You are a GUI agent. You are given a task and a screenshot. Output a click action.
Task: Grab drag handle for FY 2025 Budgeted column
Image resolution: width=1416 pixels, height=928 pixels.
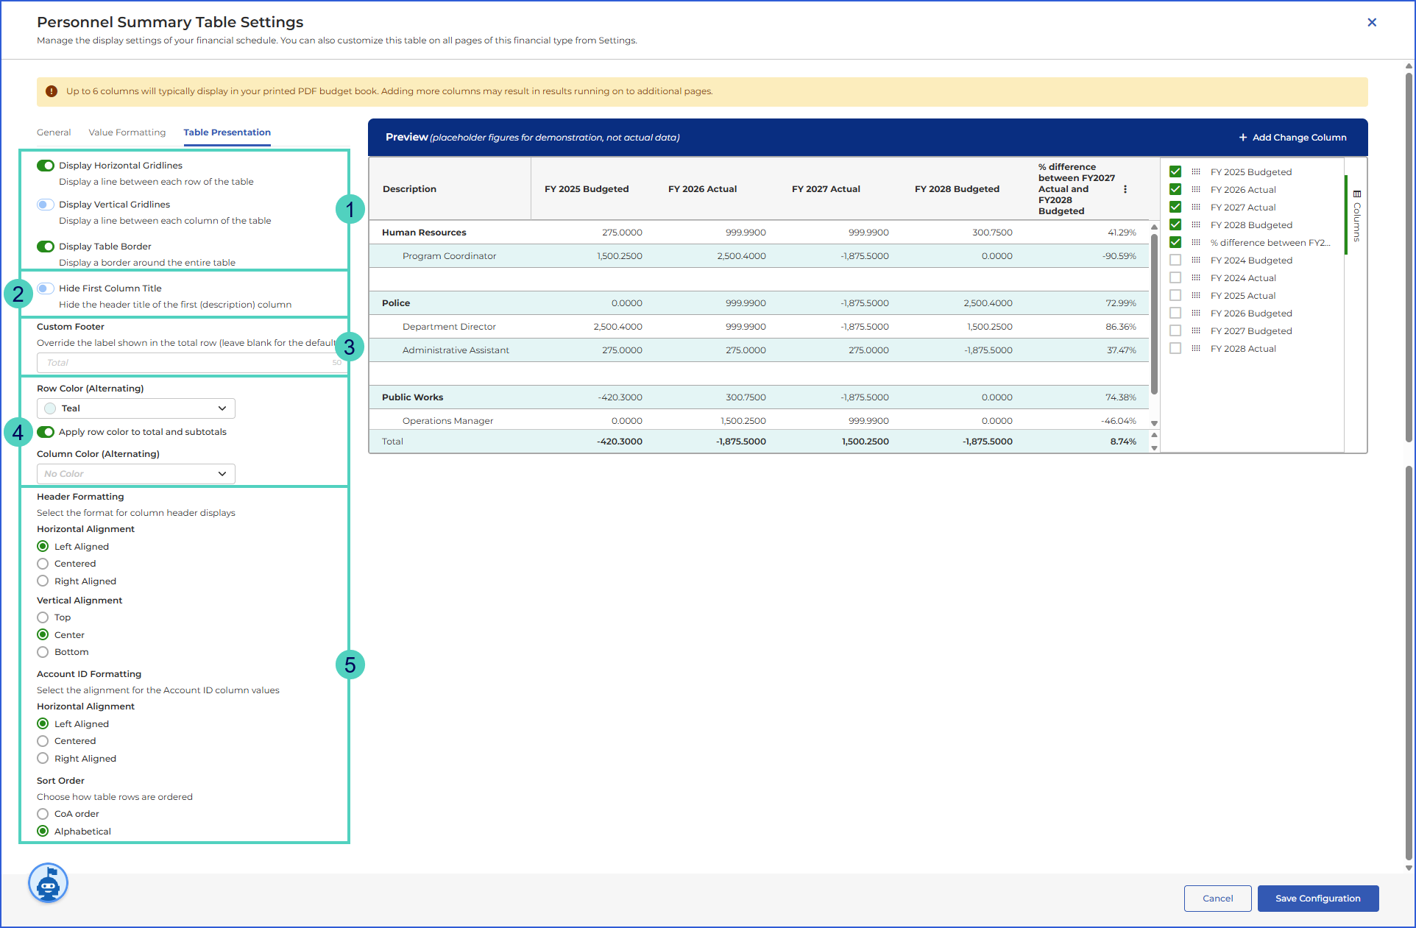(1196, 172)
